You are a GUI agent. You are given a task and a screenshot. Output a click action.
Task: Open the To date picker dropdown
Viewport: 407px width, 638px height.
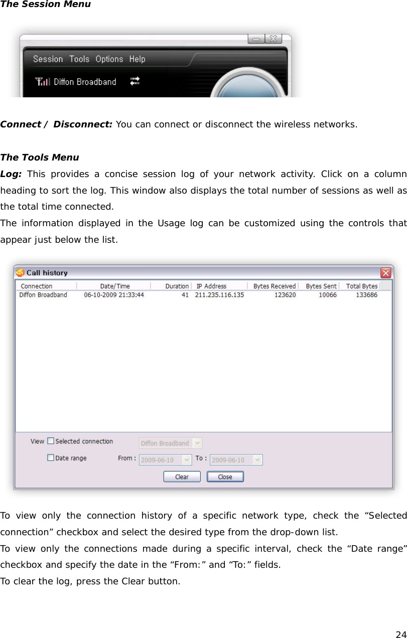point(257,459)
